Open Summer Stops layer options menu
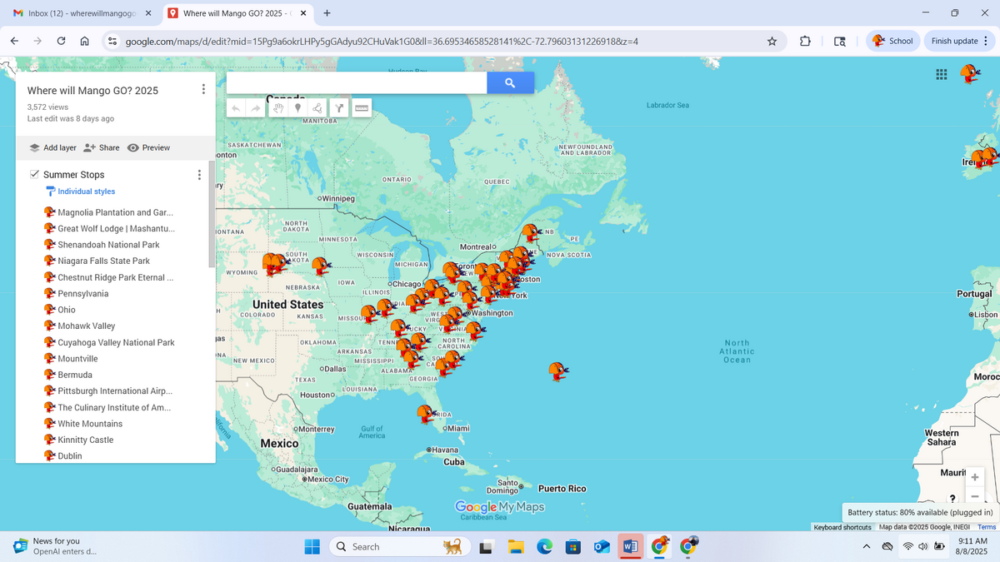Viewport: 1000px width, 562px height. pos(198,175)
